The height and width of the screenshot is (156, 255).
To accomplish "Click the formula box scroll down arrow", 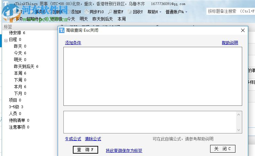I will point(238,130).
